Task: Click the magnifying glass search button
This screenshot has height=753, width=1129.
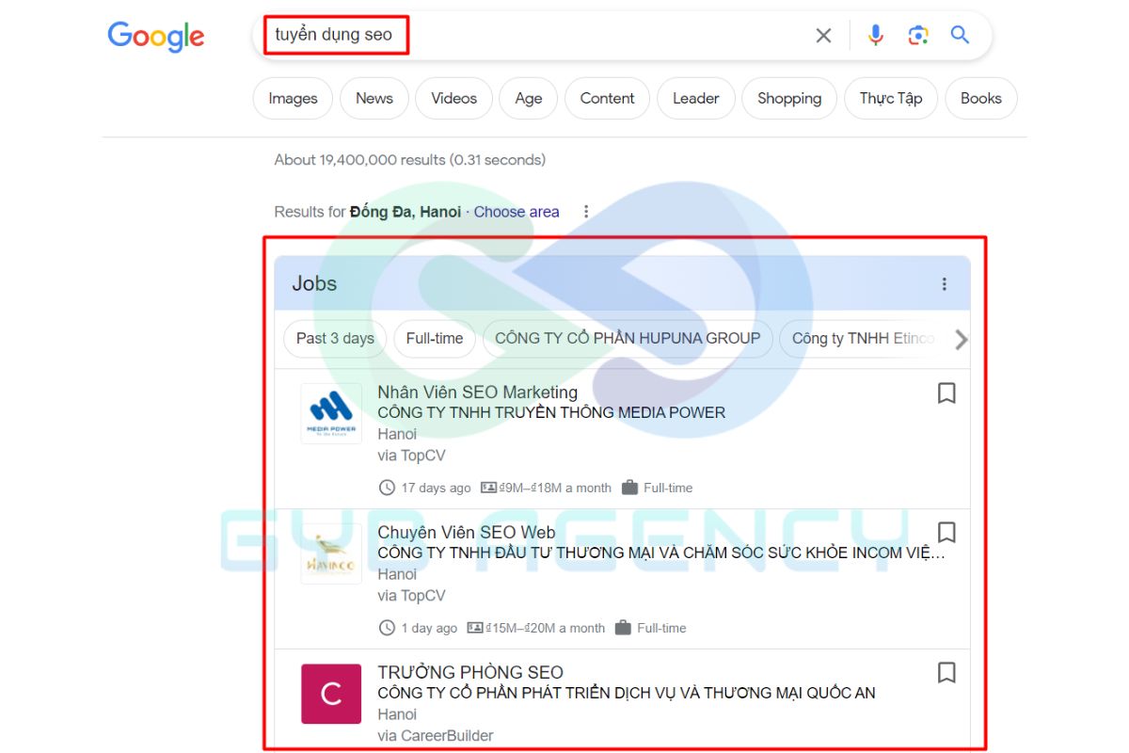Action: 960,36
